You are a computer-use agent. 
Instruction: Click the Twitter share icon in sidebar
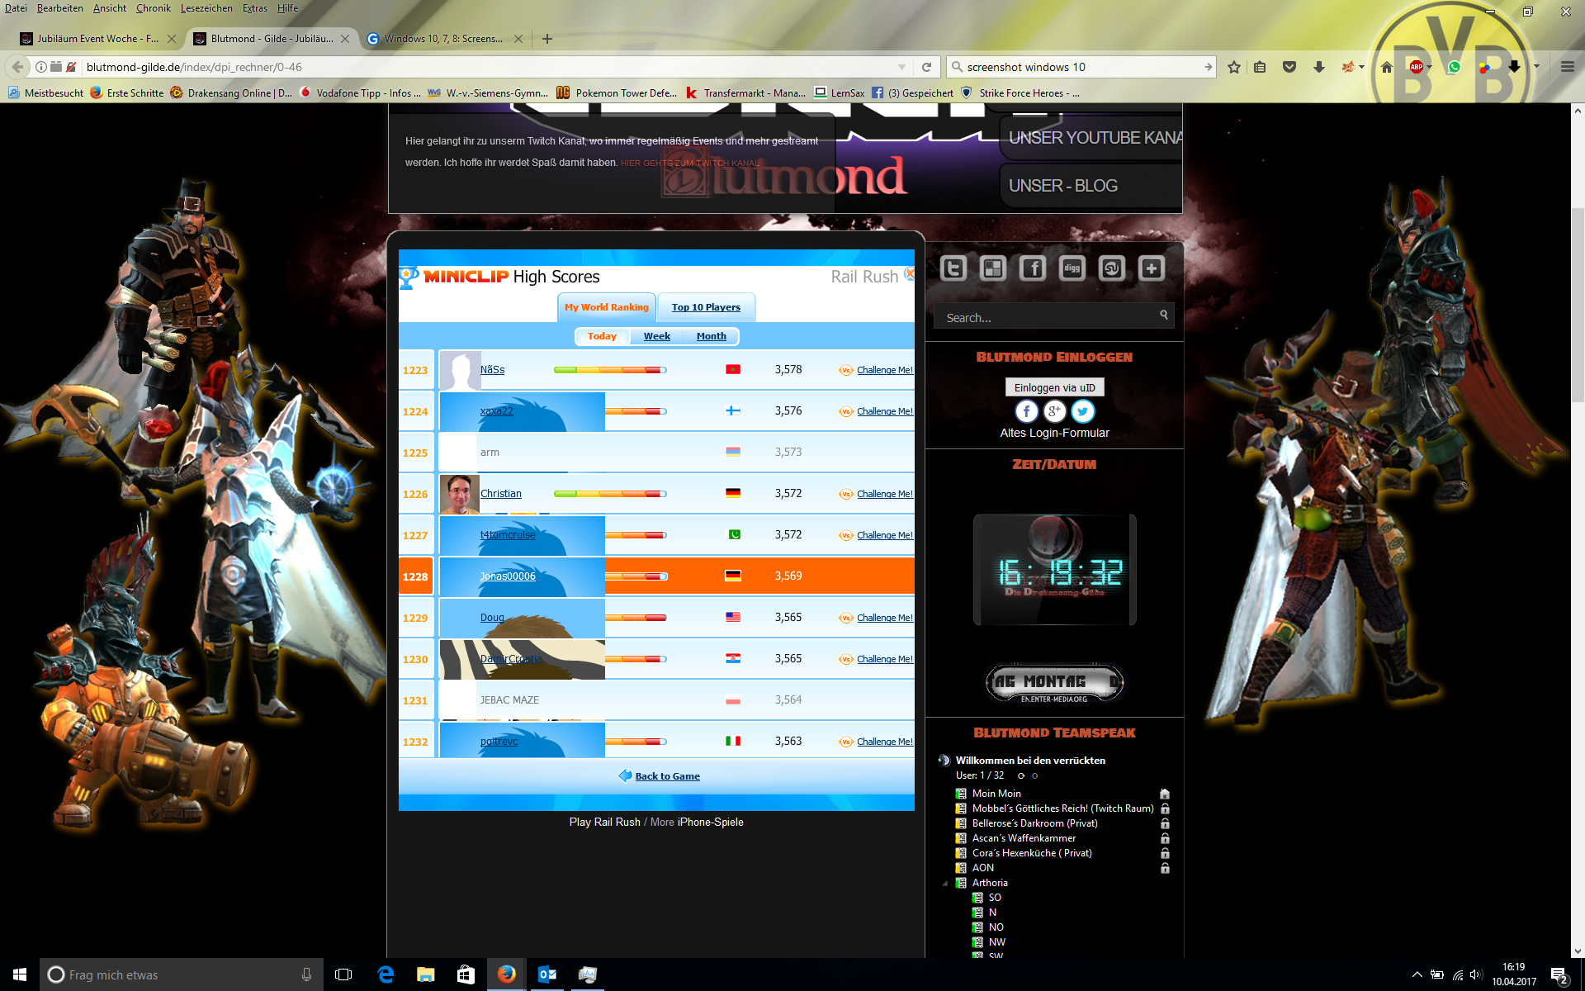click(x=953, y=268)
